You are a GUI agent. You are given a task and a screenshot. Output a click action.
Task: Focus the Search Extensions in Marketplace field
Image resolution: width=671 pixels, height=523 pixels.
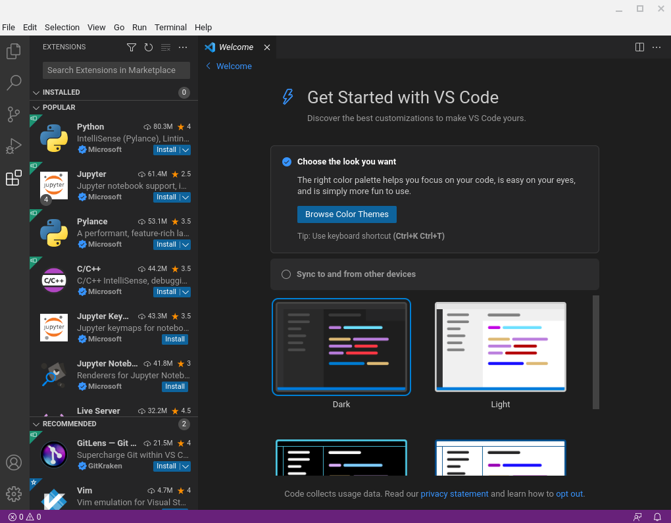(116, 70)
